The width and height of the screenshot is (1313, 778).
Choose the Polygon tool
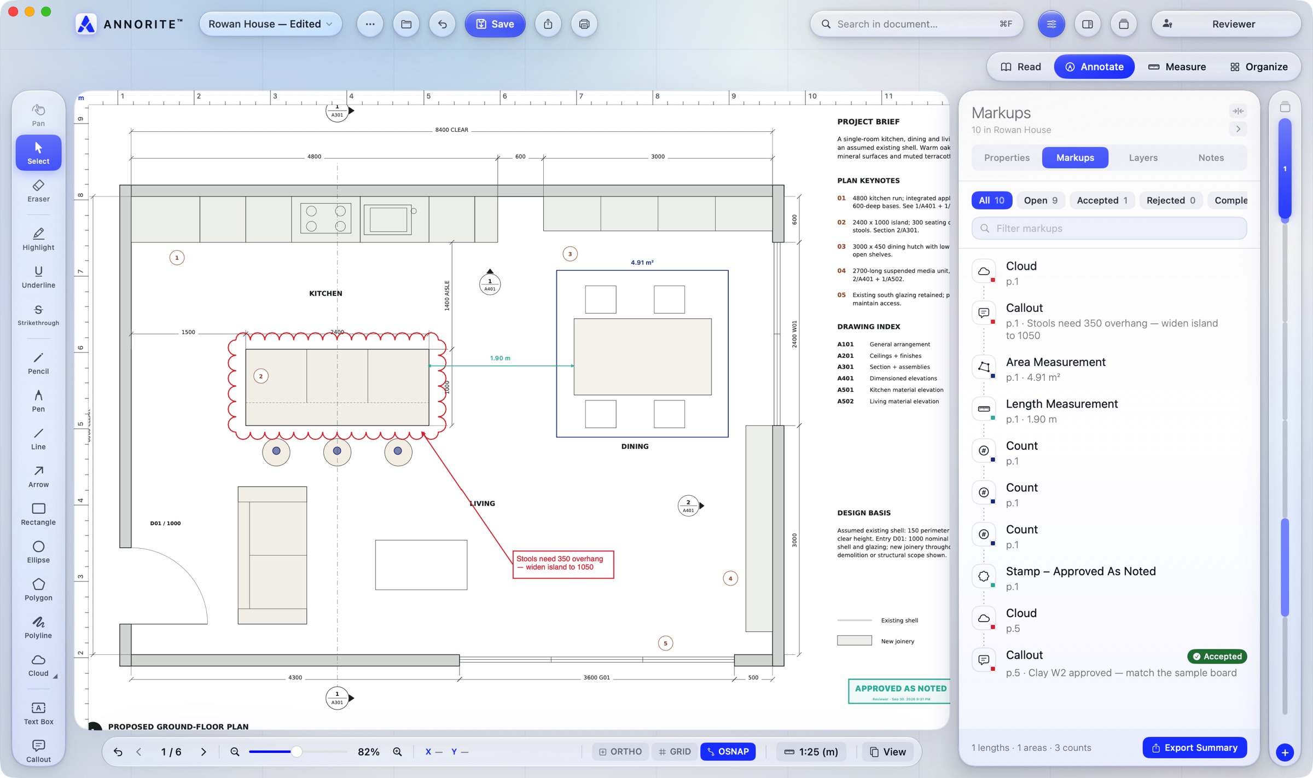[38, 590]
